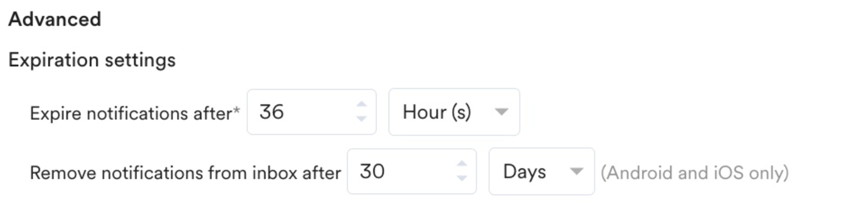This screenshot has height=215, width=857.
Task: Click the selected "Days" text
Action: [524, 172]
